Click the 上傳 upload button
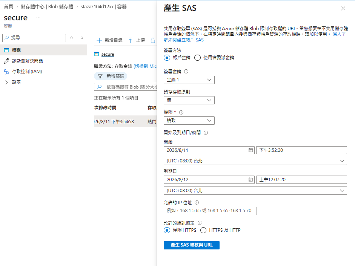Image resolution: width=355 pixels, height=266 pixels. [137, 40]
